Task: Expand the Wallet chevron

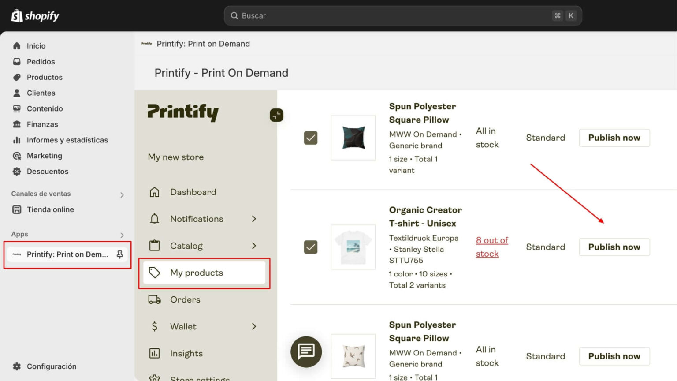Action: coord(254,326)
